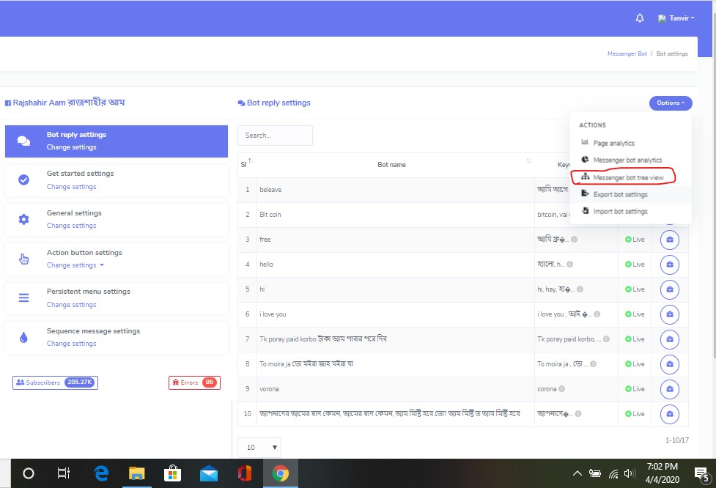Click Change settings under General settings
The width and height of the screenshot is (716, 488).
coord(71,226)
